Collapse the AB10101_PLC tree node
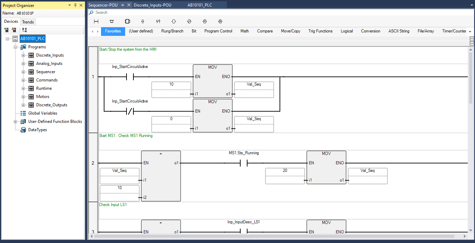The image size is (475, 243). point(7,39)
